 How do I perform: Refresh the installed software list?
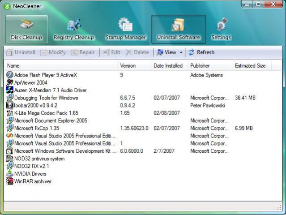pos(201,52)
